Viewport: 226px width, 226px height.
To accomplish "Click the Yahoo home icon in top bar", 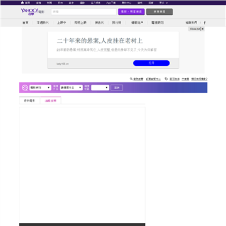I will tap(23, 3).
